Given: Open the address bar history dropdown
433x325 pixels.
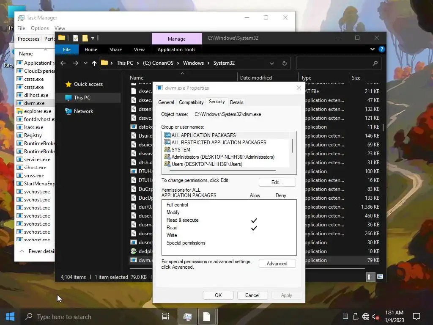Looking at the screenshot, I should pos(272,63).
